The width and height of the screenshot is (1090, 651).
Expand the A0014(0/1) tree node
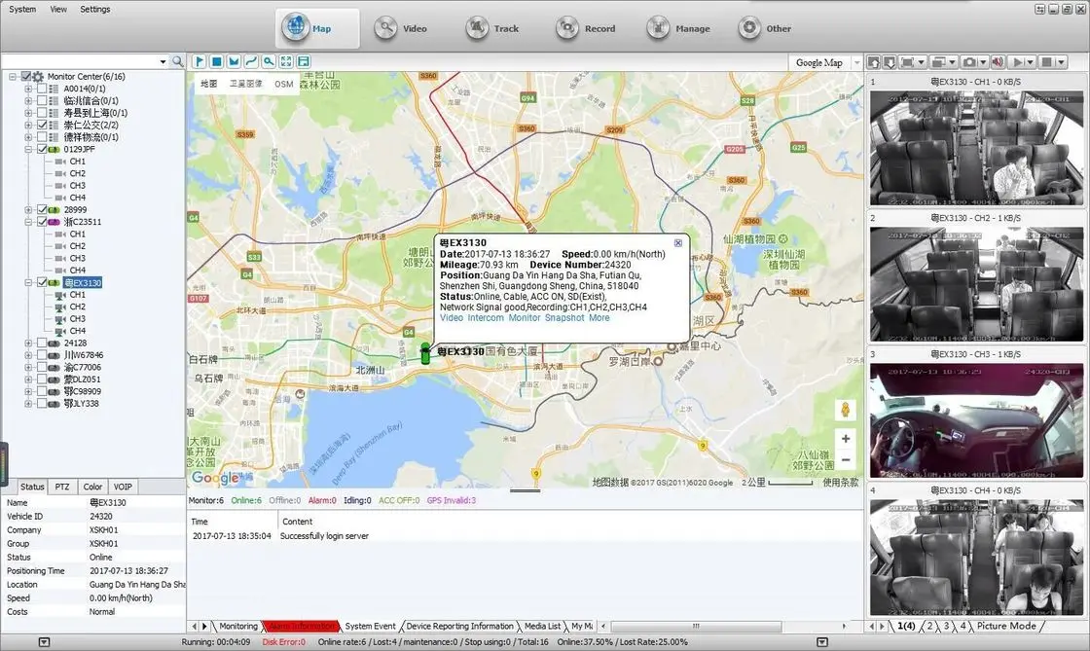click(x=28, y=89)
